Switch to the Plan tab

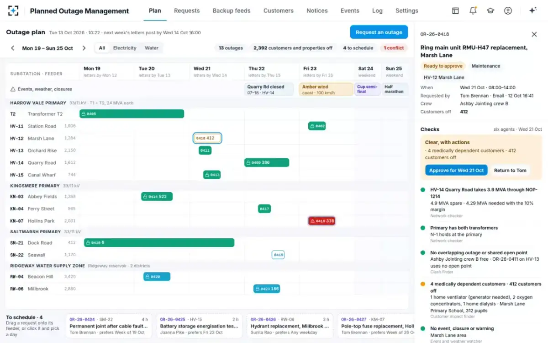coord(155,11)
